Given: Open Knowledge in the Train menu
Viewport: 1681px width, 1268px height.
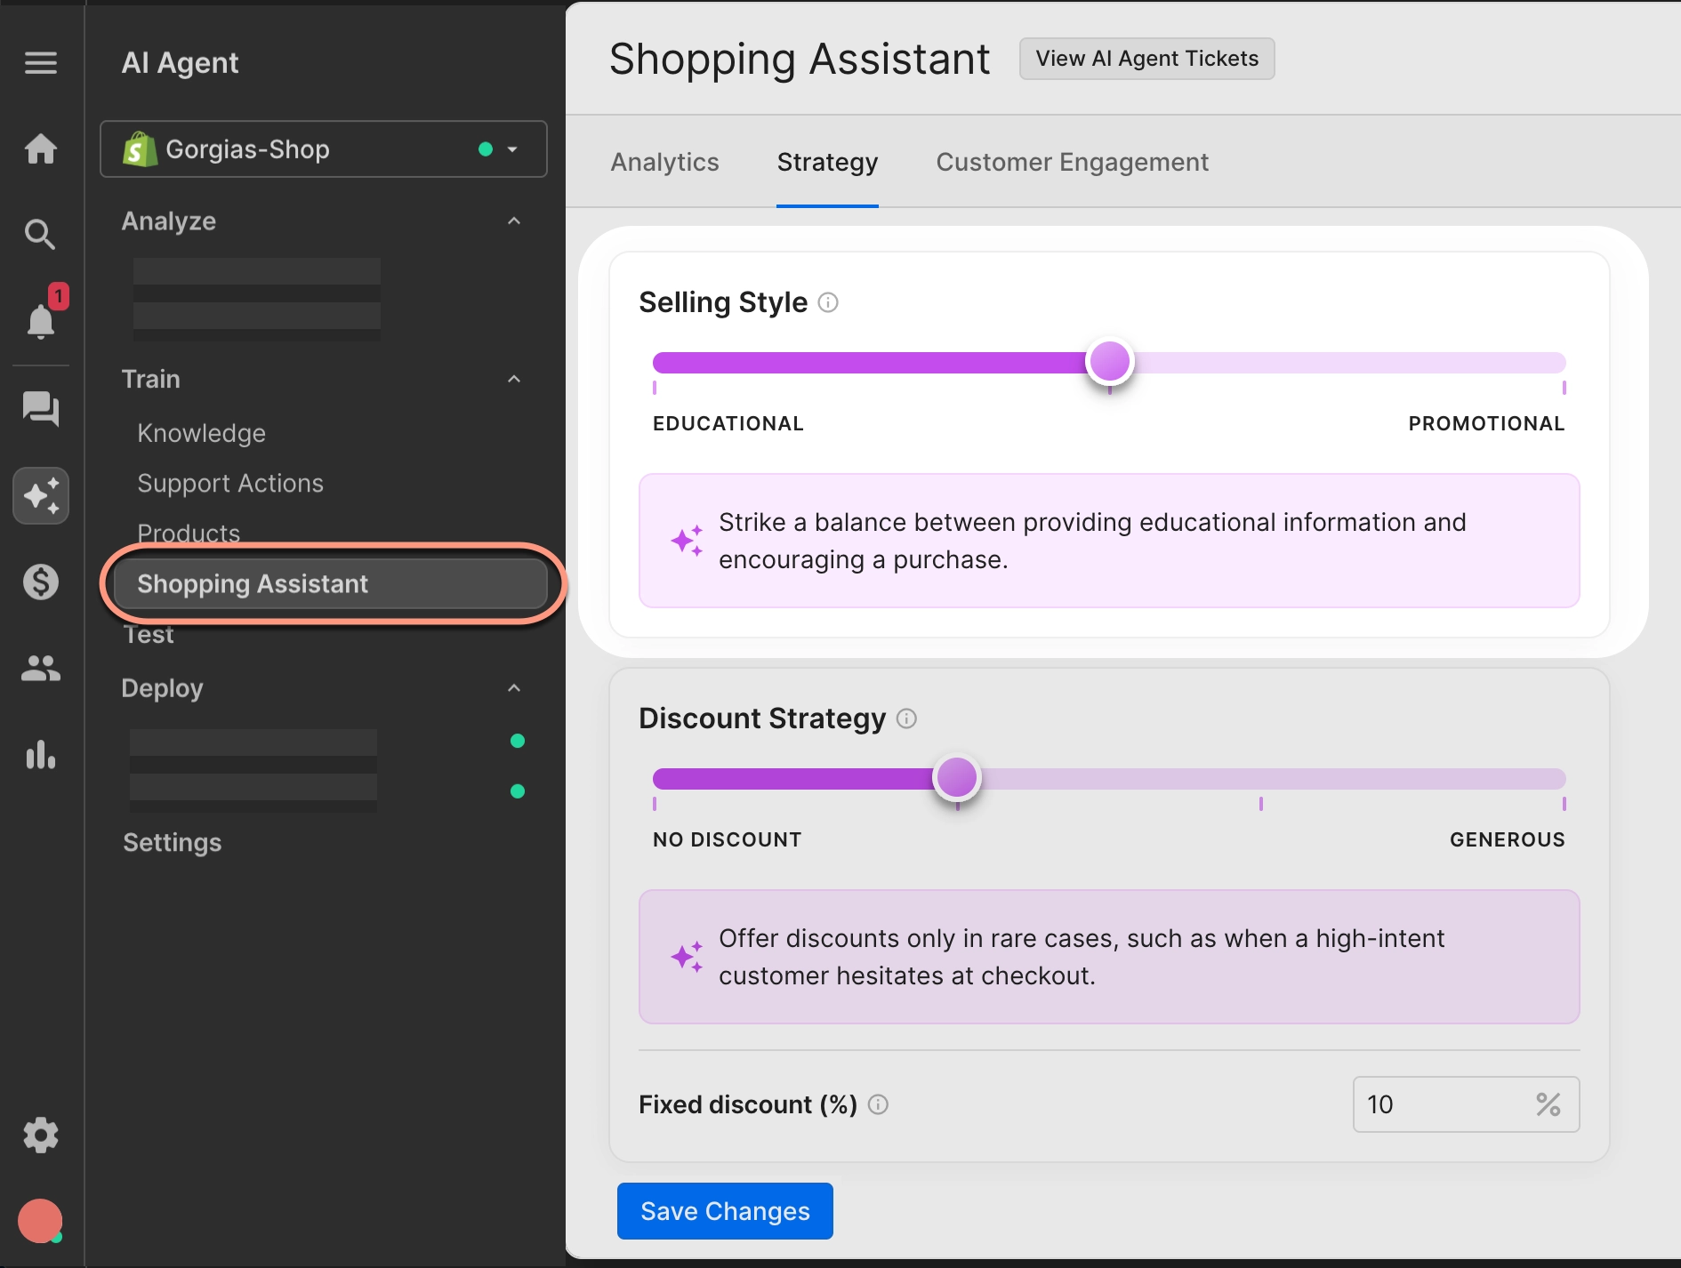Looking at the screenshot, I should [202, 433].
